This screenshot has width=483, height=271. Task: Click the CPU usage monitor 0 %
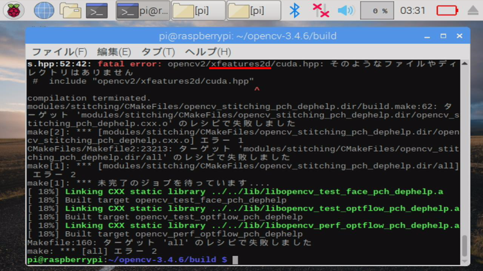(377, 11)
